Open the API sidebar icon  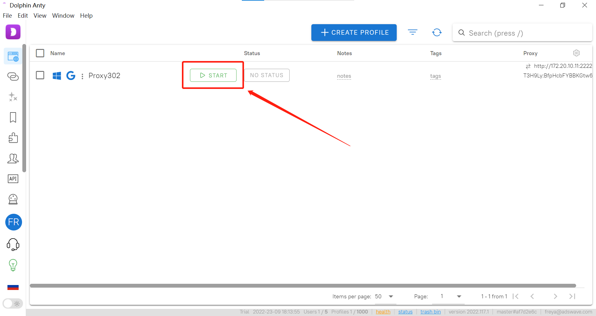coord(13,179)
